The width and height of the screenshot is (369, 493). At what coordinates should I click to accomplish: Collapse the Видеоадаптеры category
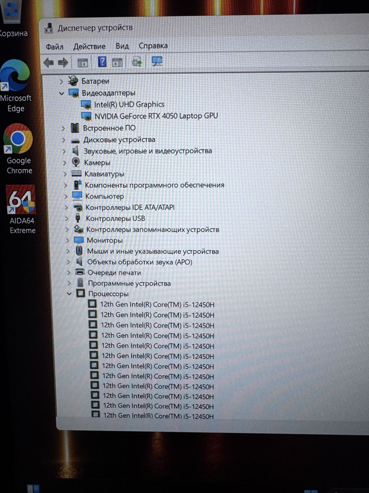[x=62, y=93]
